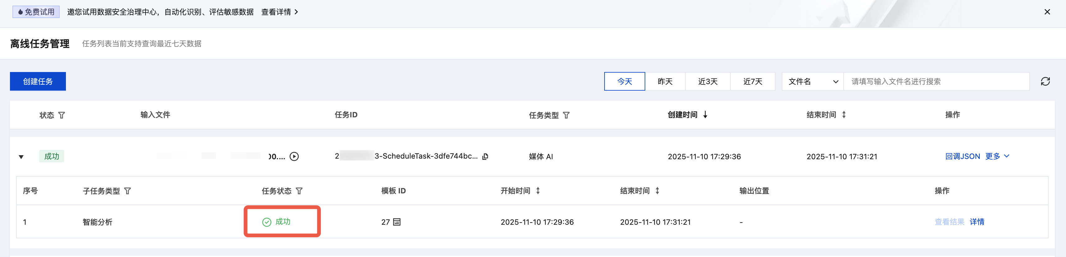Collapse the successful task row

click(21, 157)
